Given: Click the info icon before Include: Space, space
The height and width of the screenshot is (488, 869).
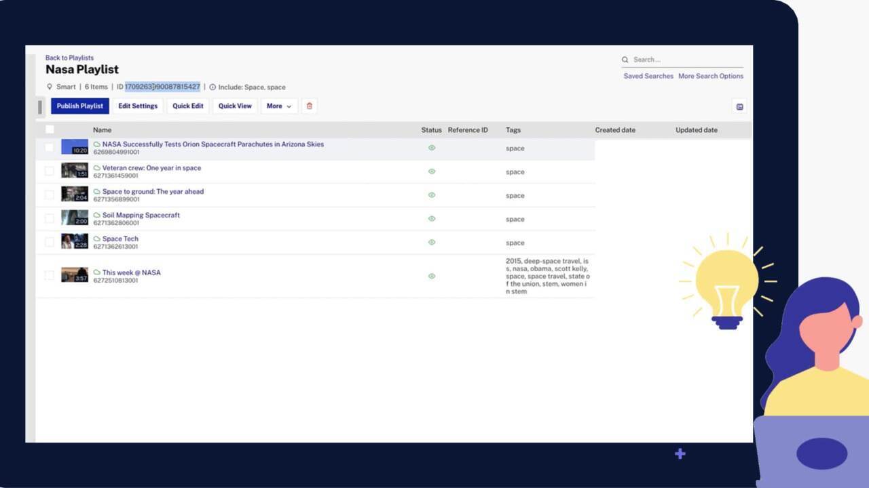Looking at the screenshot, I should click(x=212, y=87).
